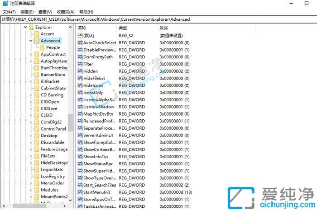Viewport: 317px width, 211px height.
Task: Select the BannerStore tree item
Action: click(53, 75)
